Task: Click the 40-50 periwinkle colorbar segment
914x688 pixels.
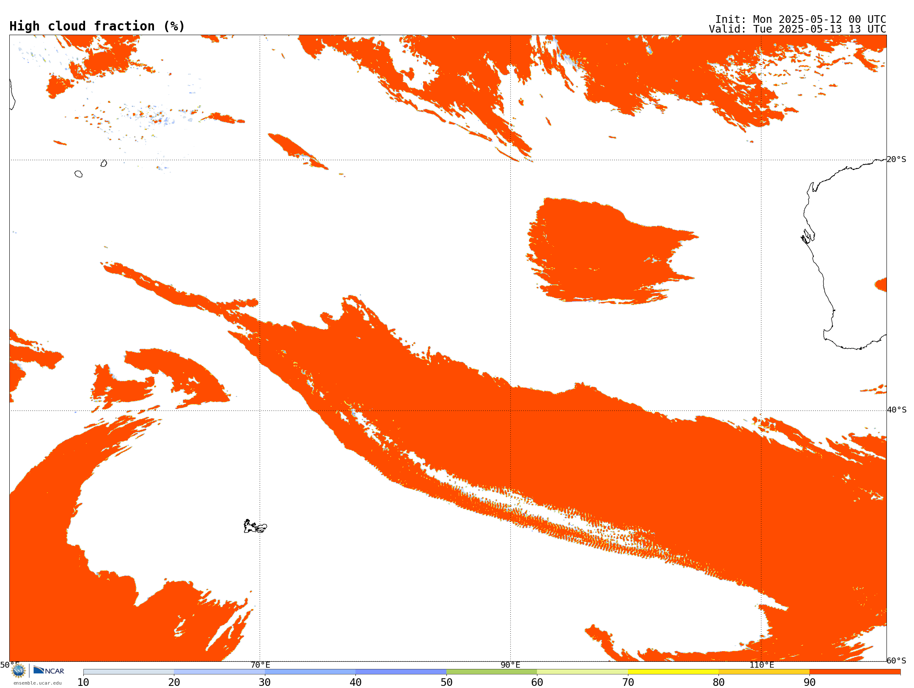Action: pos(401,672)
